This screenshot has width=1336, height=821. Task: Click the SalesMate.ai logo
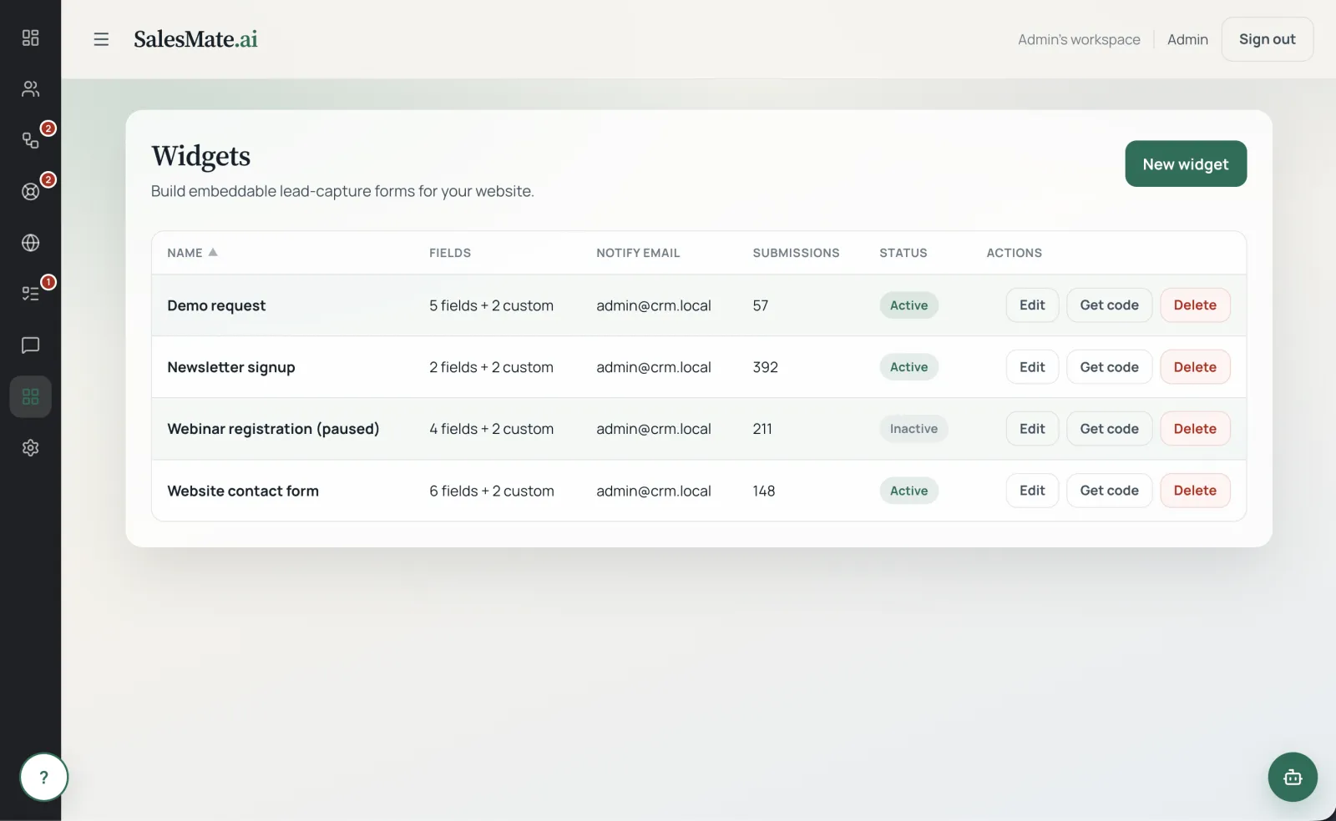tap(195, 39)
